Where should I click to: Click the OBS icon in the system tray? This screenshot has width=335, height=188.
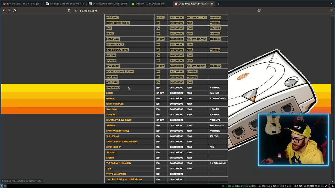click(x=330, y=186)
